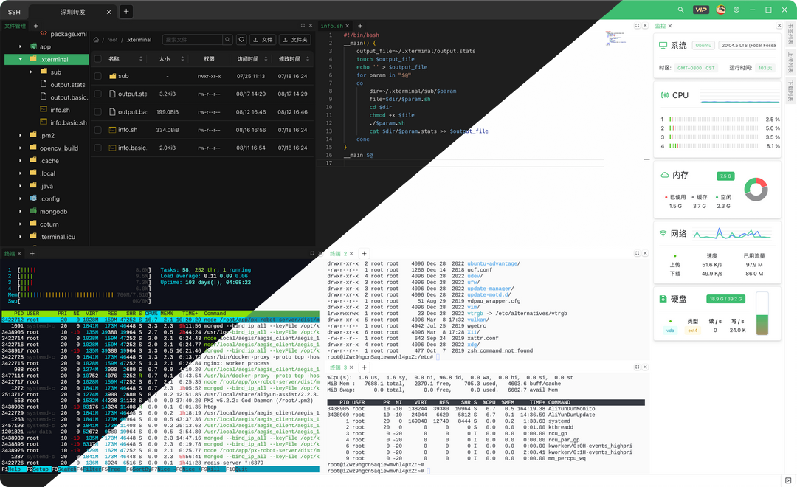Expand the sub folder in the tree
The image size is (797, 487).
[31, 72]
